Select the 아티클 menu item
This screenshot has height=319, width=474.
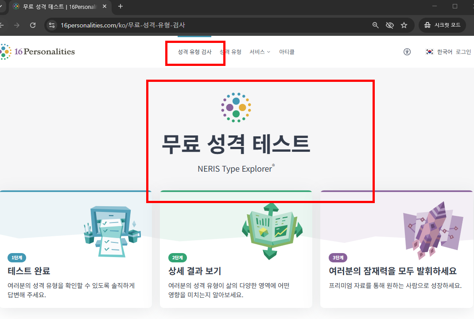[287, 52]
